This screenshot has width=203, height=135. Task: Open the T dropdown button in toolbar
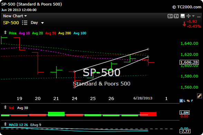176,16
